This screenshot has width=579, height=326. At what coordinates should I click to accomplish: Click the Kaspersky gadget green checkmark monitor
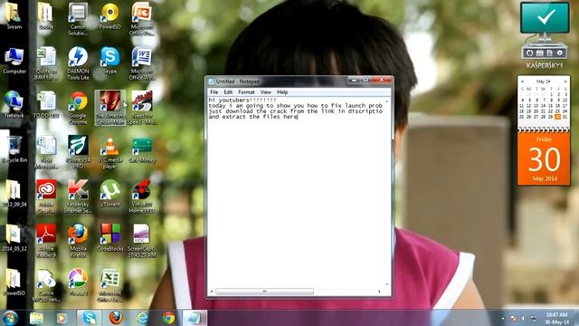[x=545, y=17]
